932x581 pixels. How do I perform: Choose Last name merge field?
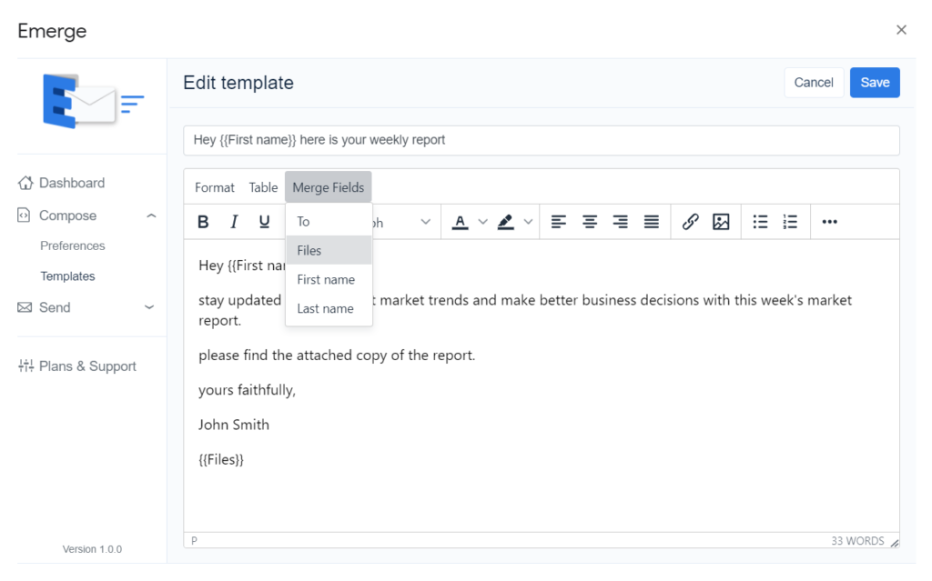[326, 308]
